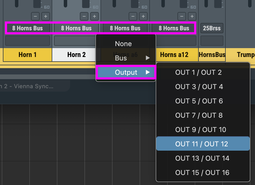Hit the minus button above Horns a6 output
The width and height of the screenshot is (255, 185).
tap(133, 16)
